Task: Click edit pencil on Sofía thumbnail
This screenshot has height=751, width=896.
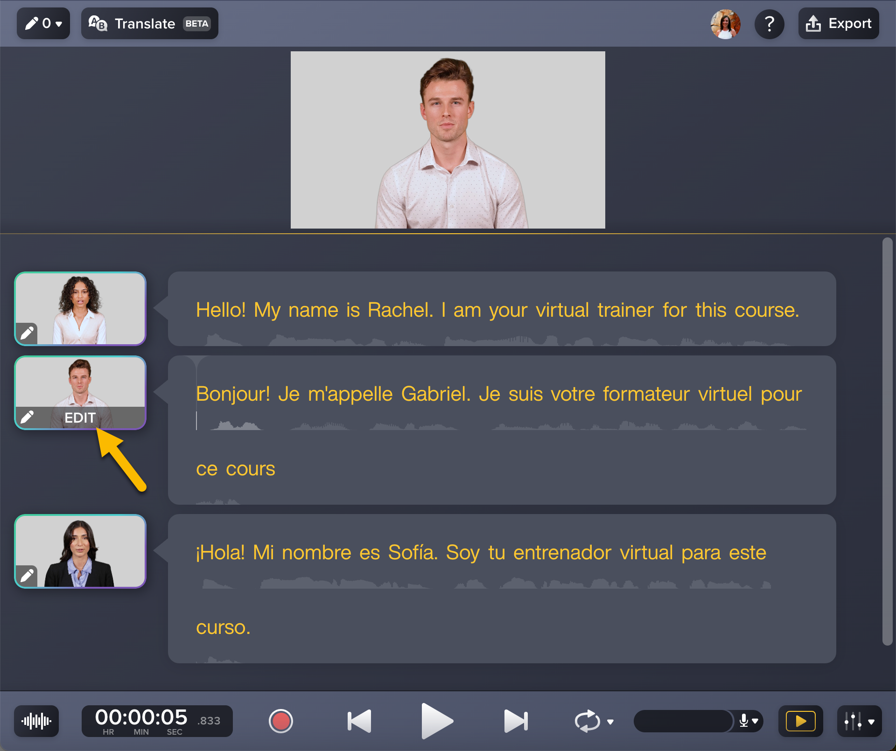Action: (27, 576)
